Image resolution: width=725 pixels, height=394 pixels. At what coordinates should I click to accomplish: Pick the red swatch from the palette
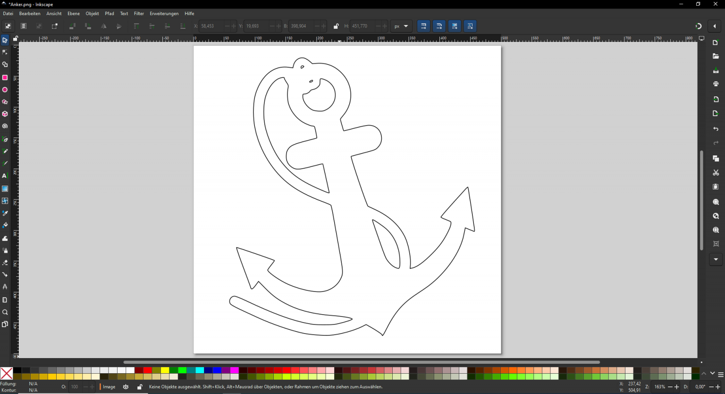click(x=148, y=371)
